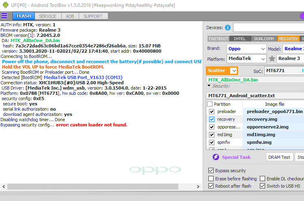Uncheck the preloader partition checkbox
This screenshot has height=201, width=304.
pos(212,112)
